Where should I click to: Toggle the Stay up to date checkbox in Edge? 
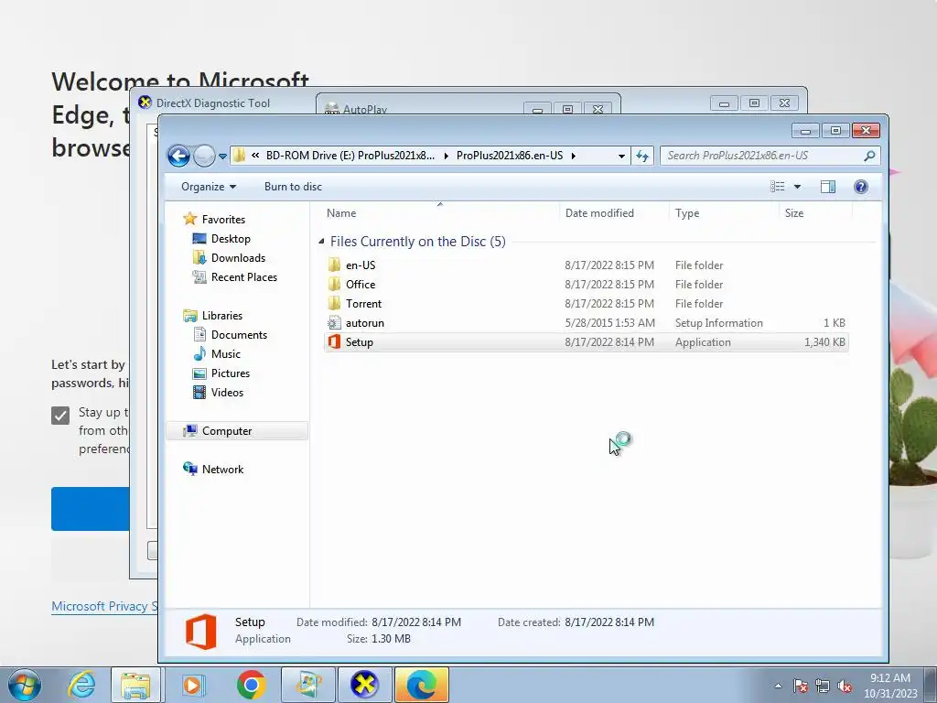pos(60,415)
